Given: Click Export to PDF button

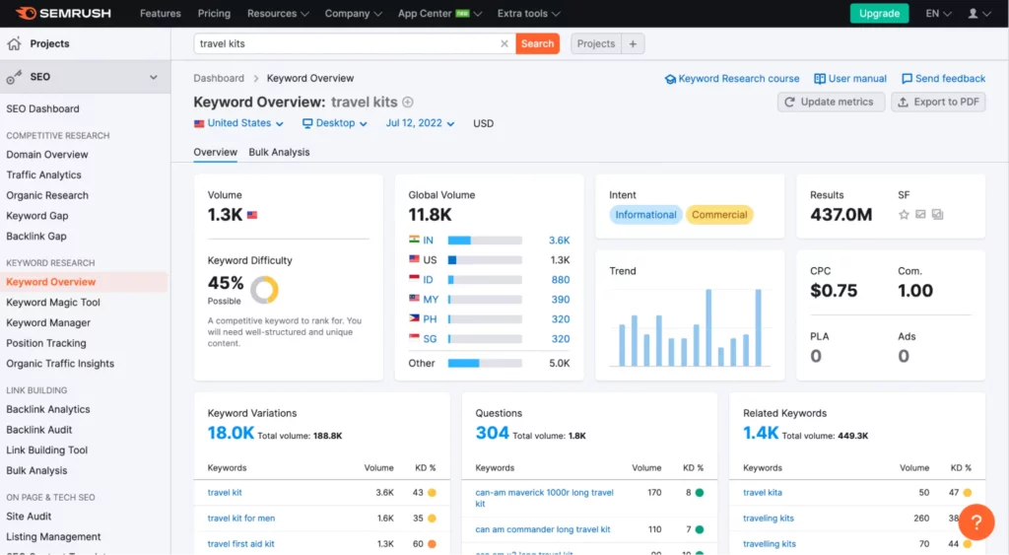Looking at the screenshot, I should click(938, 102).
